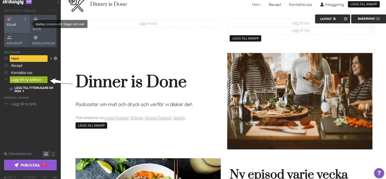Screen dimensions: 386x179
Task: Switch to desktop preview mode
Action: click(x=46, y=154)
